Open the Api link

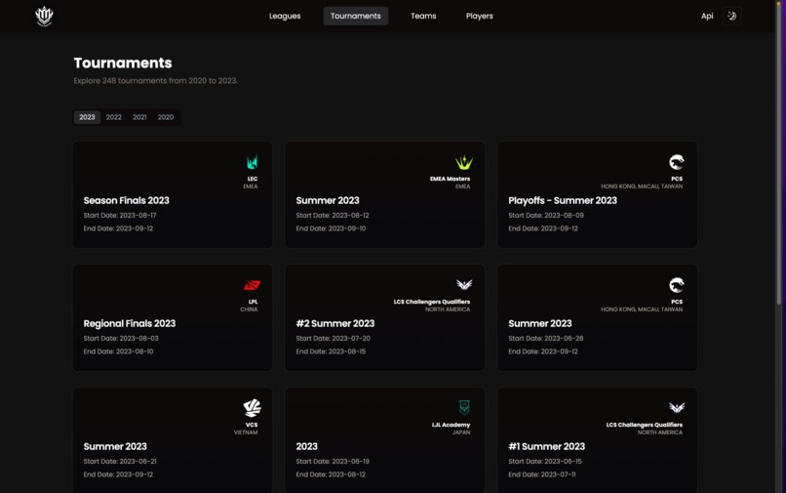click(707, 16)
